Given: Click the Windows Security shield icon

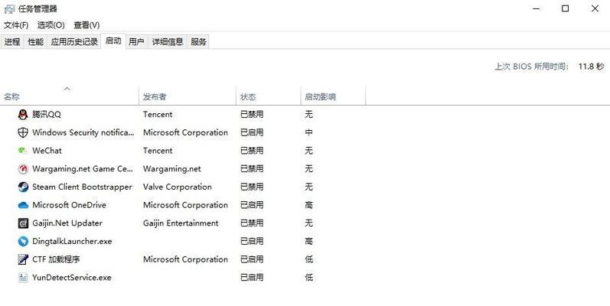Looking at the screenshot, I should pos(23,132).
